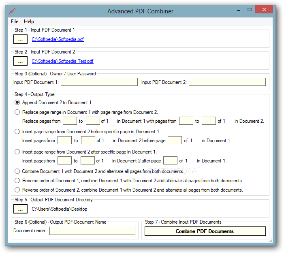
Task: Click the C:\Users\Softpedia\Desktop path text
Action: [60, 209]
